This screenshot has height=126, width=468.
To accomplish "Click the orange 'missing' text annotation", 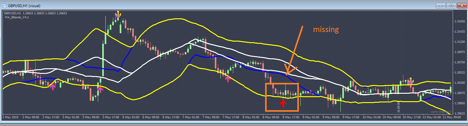I will [x=326, y=29].
